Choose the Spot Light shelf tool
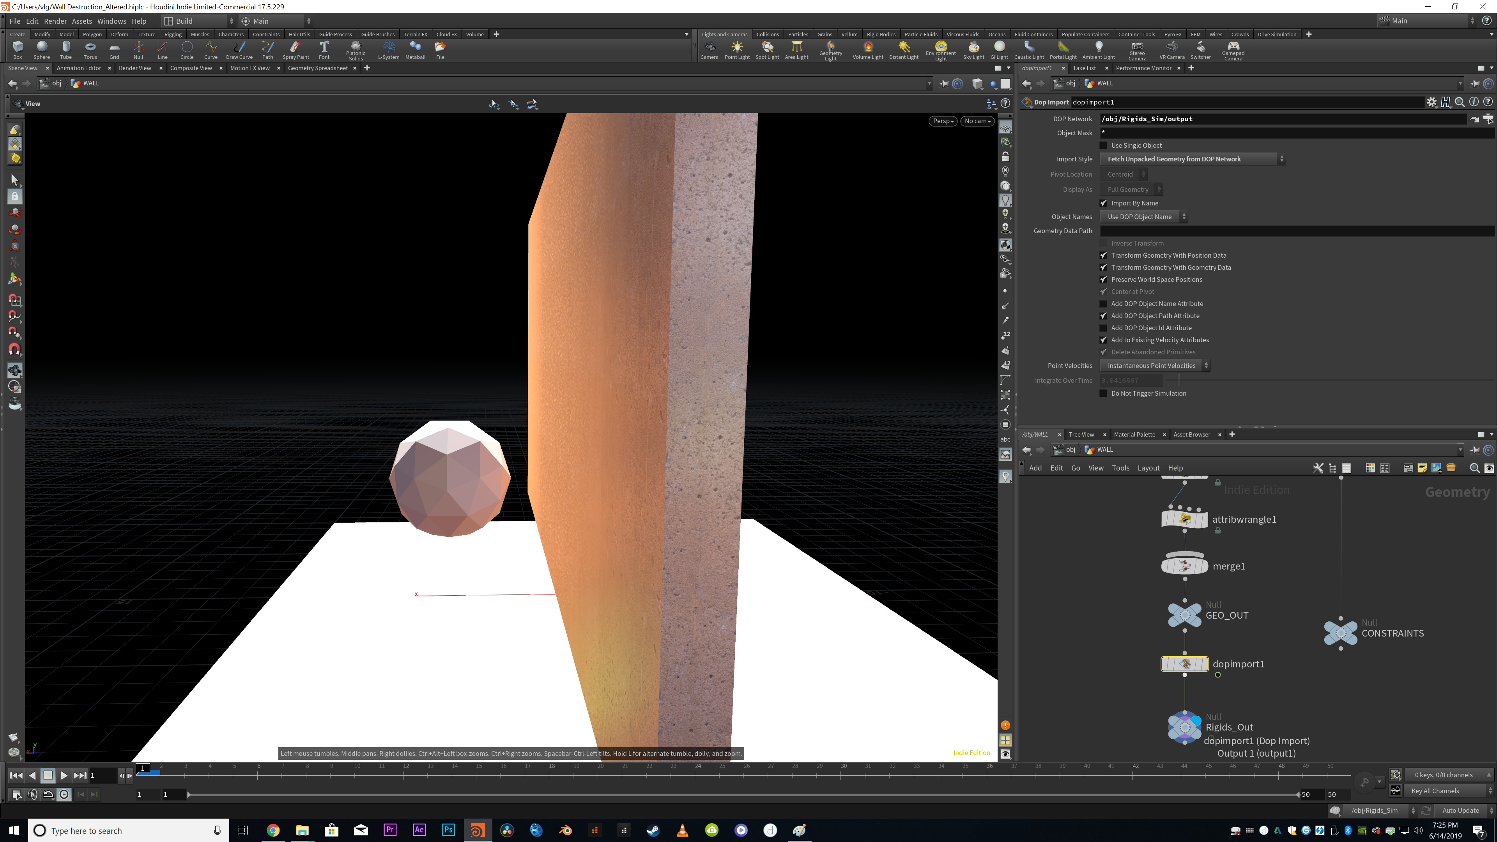The image size is (1497, 842). tap(767, 50)
